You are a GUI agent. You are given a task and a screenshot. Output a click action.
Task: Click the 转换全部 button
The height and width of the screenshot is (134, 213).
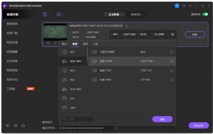point(198,126)
